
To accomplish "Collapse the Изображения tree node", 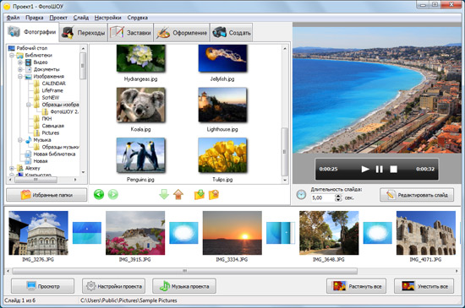I will 20,77.
